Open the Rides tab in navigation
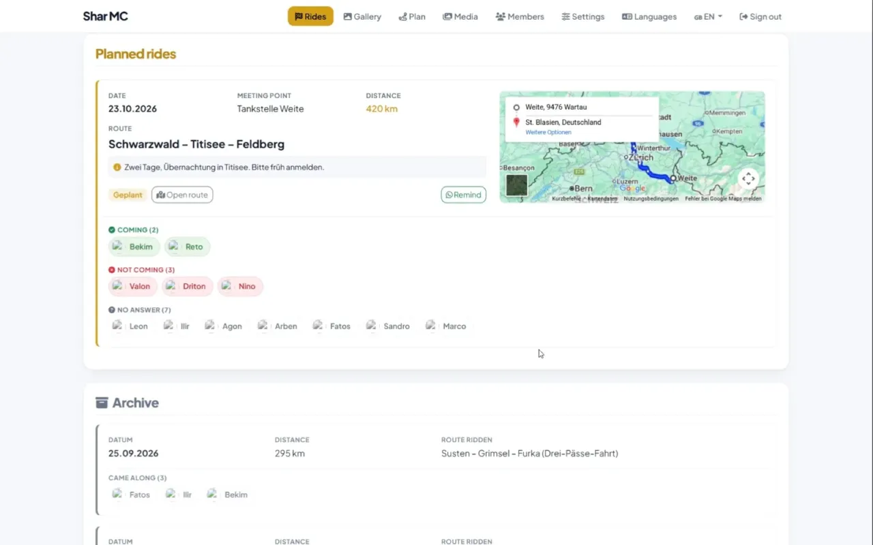Image resolution: width=873 pixels, height=545 pixels. pos(310,16)
